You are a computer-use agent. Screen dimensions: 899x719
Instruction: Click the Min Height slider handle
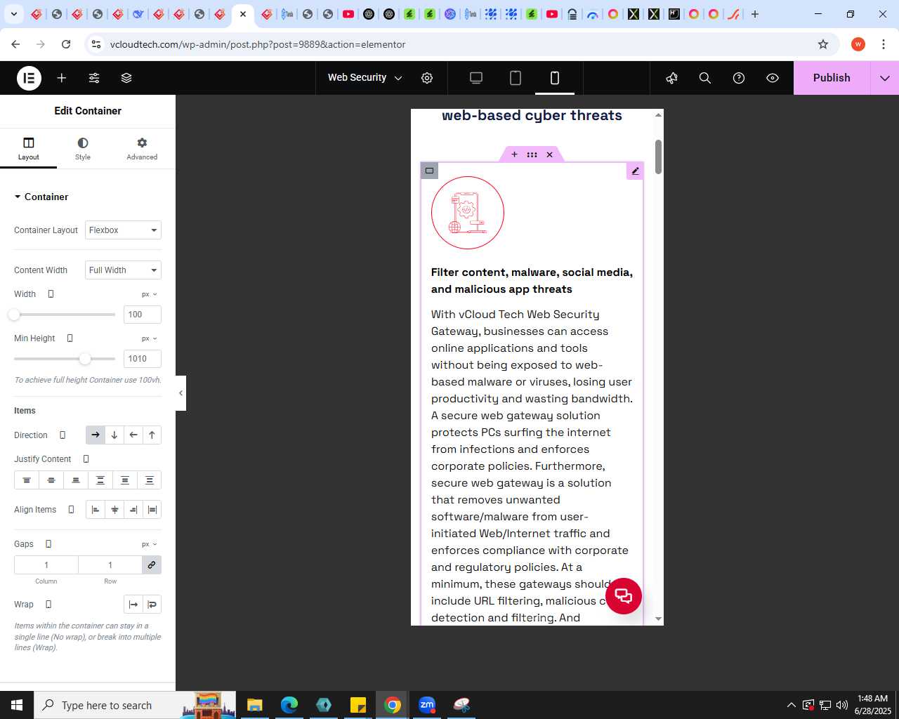(x=85, y=359)
